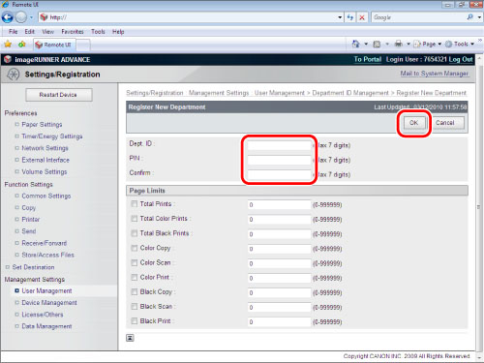Enable the Total Black Prints checkbox
Screen dimensions: 484x363
pyautogui.click(x=135, y=233)
